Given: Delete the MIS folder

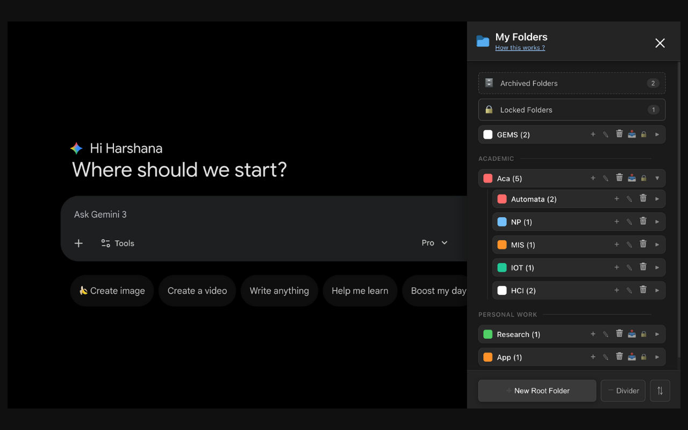Looking at the screenshot, I should point(643,244).
